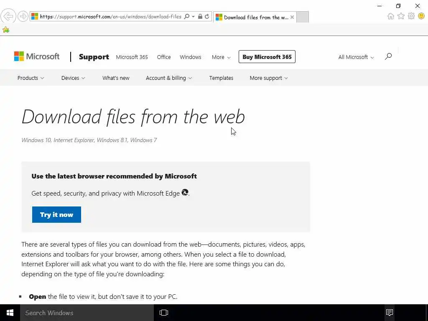Open the Support home link

pyautogui.click(x=94, y=57)
